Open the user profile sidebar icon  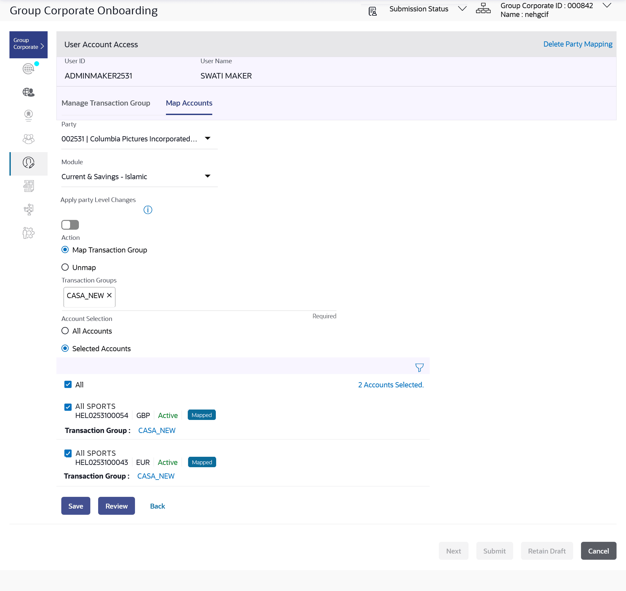click(x=28, y=115)
